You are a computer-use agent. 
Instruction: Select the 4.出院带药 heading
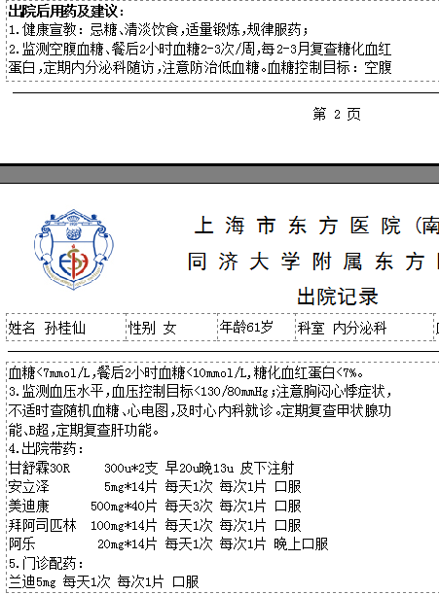(46, 449)
